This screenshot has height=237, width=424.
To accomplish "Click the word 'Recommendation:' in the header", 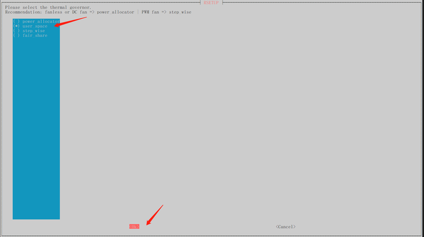I will (x=24, y=12).
